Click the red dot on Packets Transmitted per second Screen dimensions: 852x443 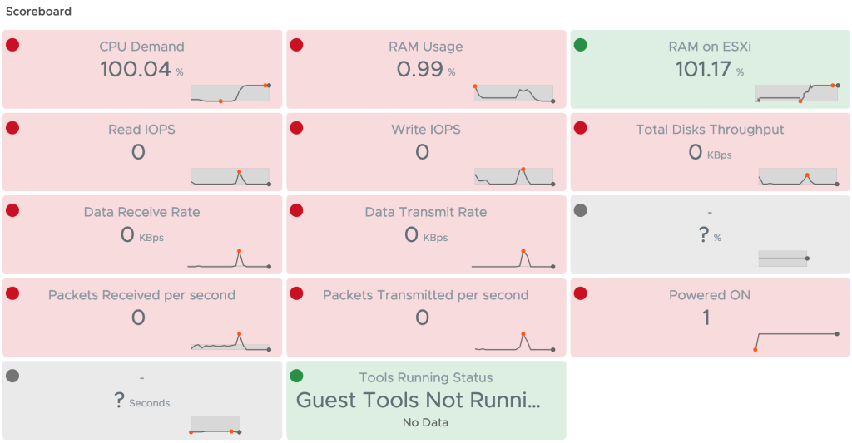click(296, 293)
